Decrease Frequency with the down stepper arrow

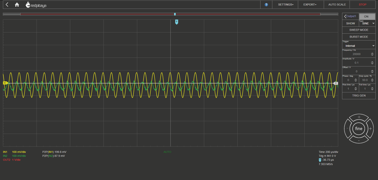click(372, 55)
